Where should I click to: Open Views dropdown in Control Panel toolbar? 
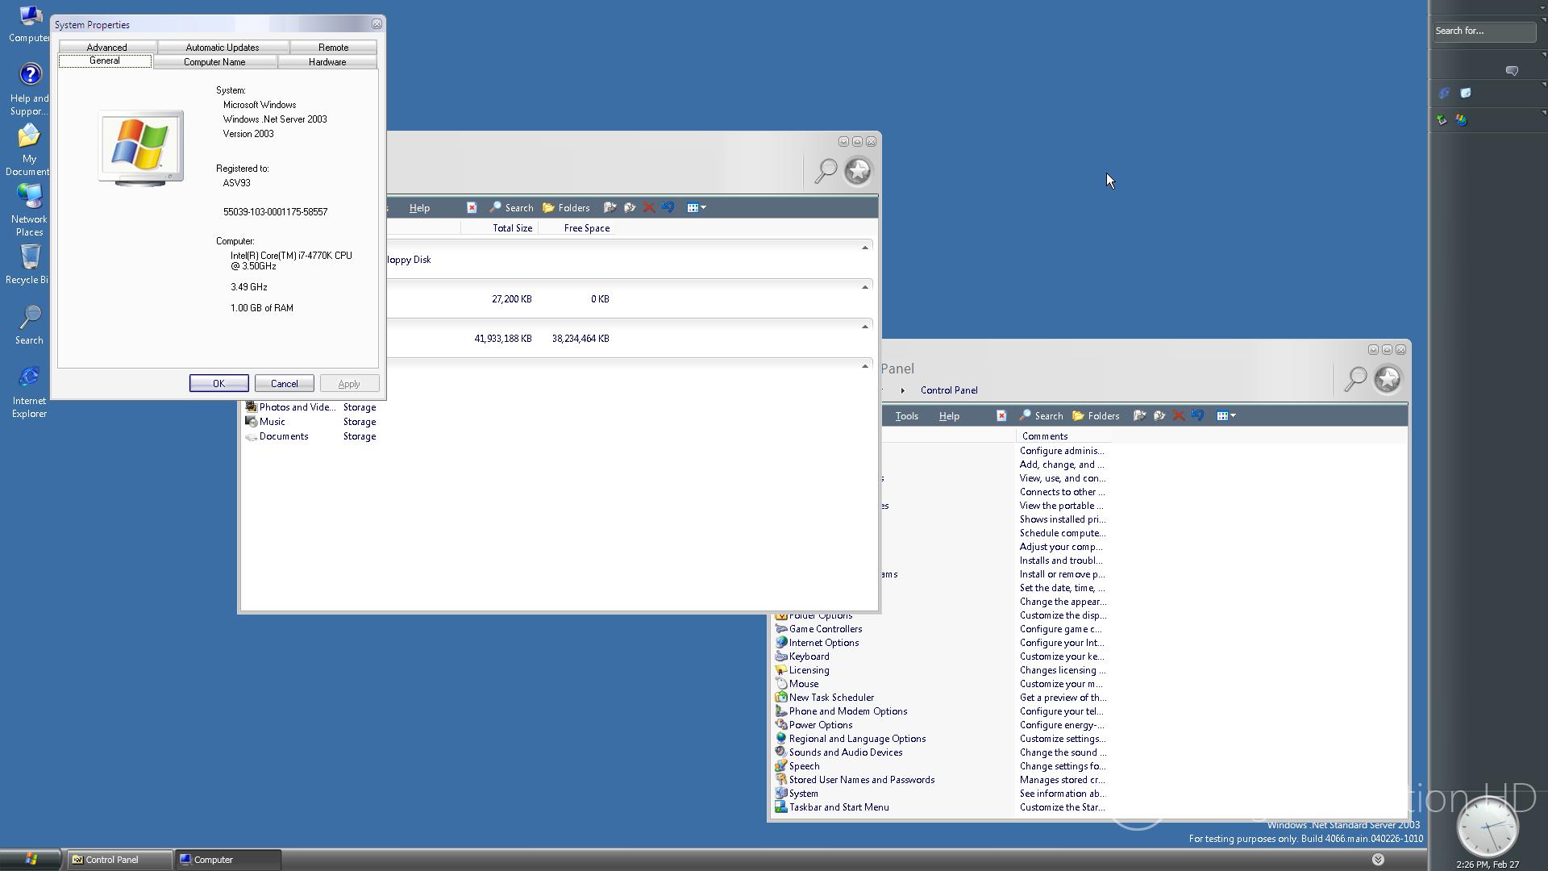(1226, 416)
